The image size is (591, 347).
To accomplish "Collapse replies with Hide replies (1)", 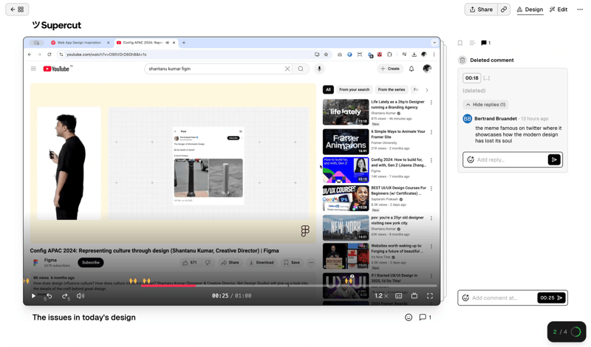I will coord(485,104).
